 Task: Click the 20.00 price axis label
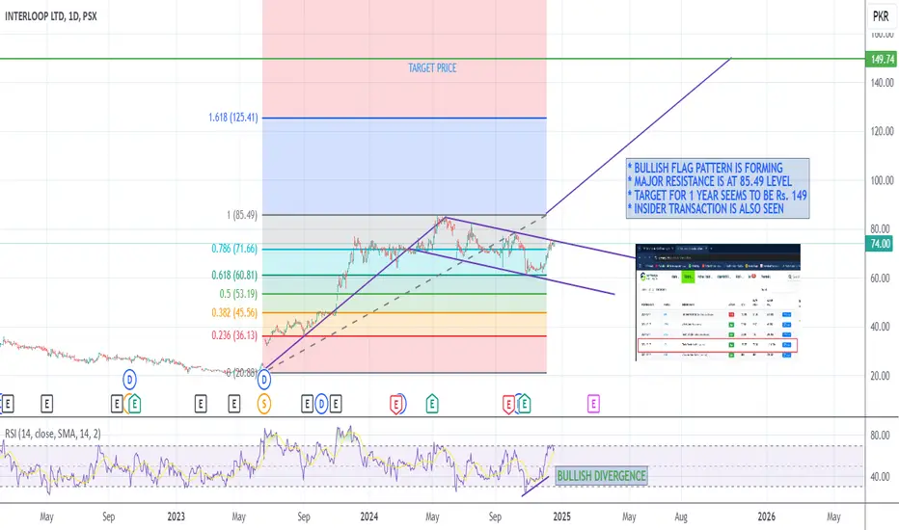pos(880,376)
